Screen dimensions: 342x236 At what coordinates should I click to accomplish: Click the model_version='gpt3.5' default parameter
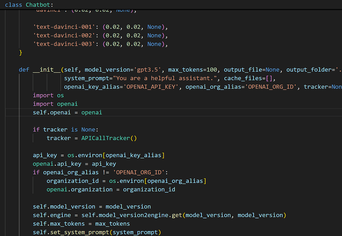coord(123,70)
